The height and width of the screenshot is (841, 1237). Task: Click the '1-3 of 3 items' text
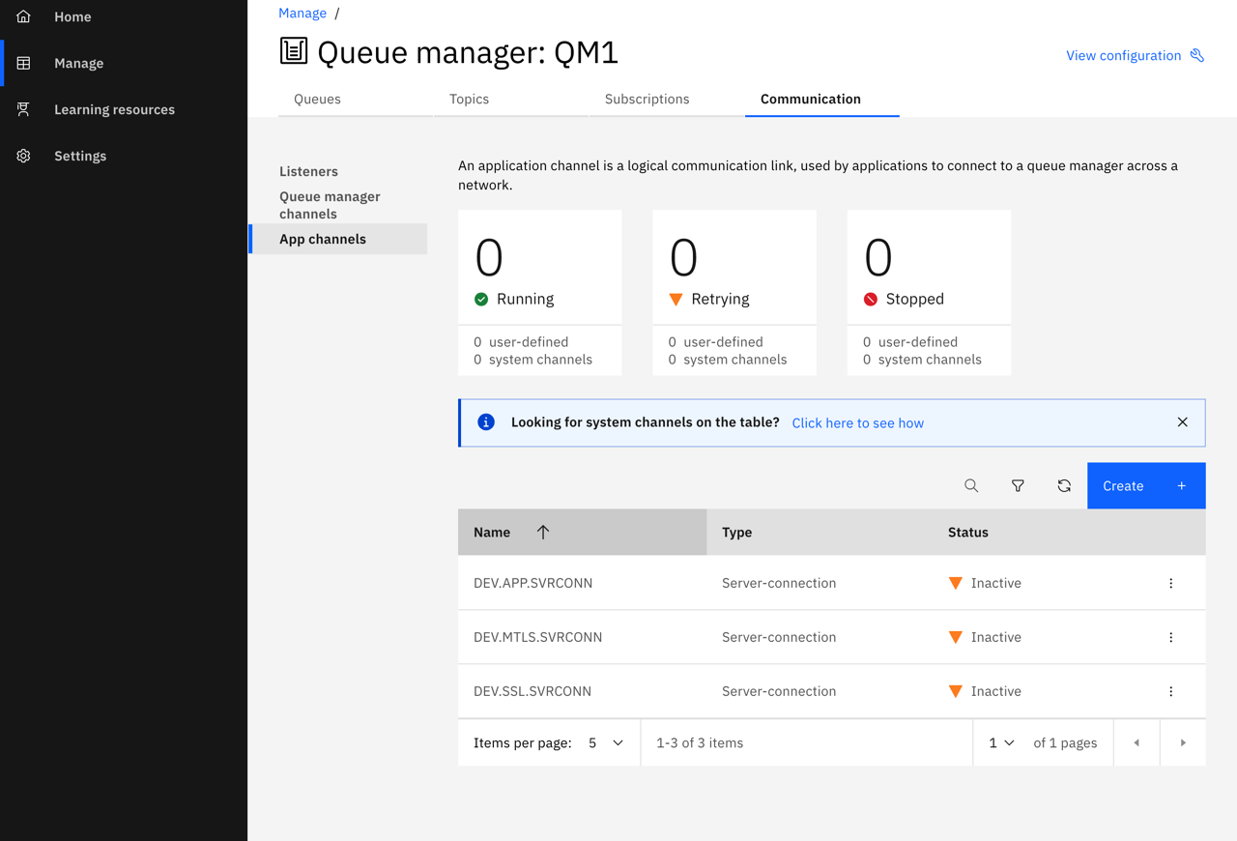click(700, 742)
